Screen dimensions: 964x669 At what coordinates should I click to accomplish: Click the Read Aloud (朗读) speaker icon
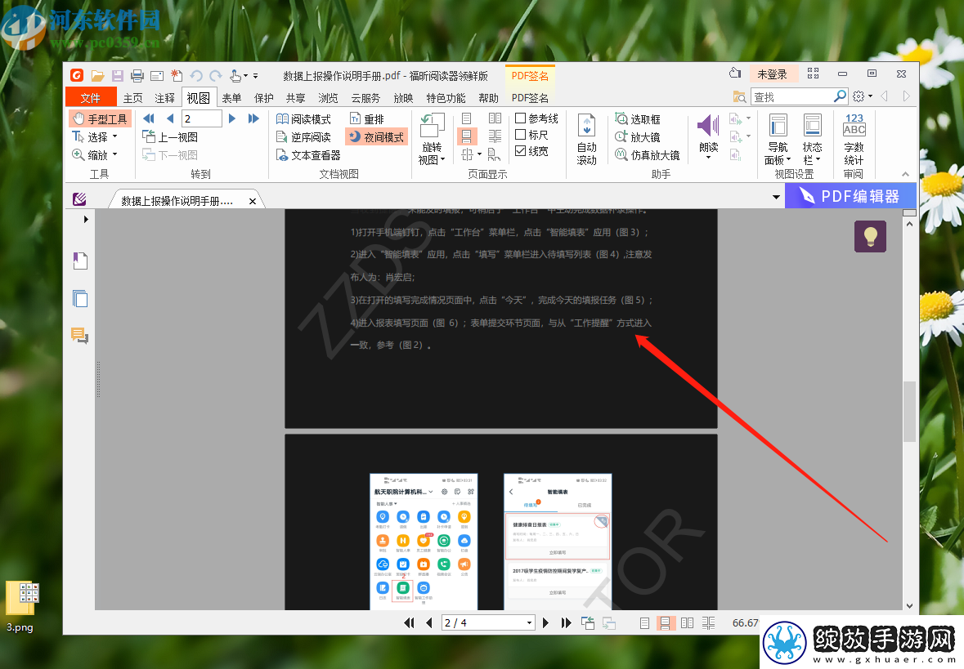[x=708, y=126]
